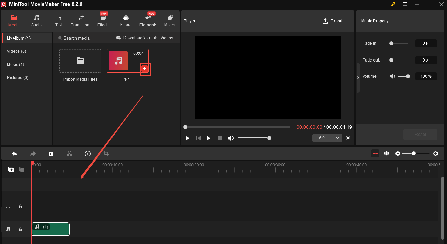Adjust the Fade in slider
Image resolution: width=447 pixels, height=244 pixels.
399,43
